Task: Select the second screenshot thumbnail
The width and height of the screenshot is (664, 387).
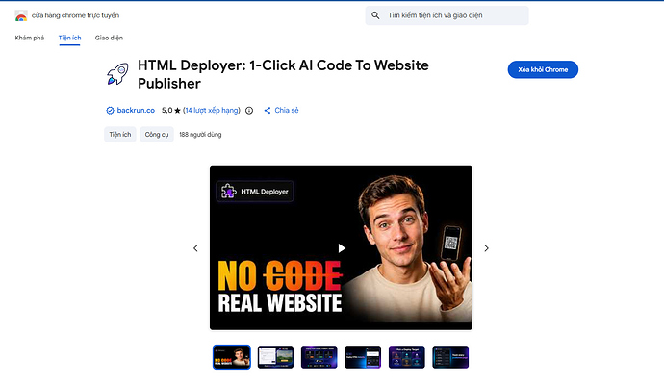Action: [275, 357]
